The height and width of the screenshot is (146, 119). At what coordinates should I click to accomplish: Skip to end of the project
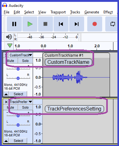77,24
